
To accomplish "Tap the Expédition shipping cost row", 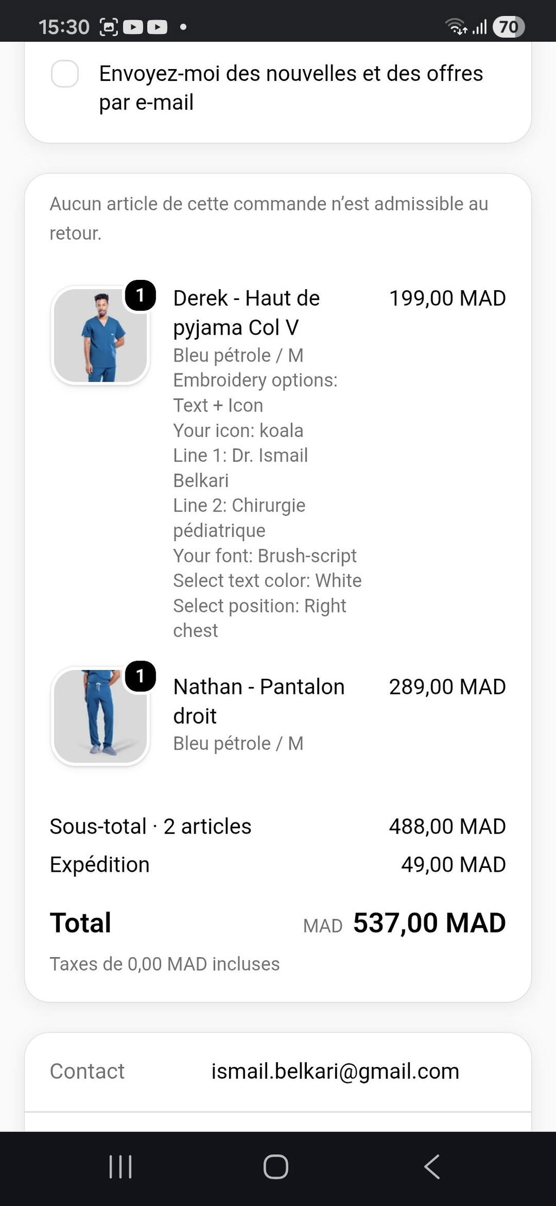I will point(277,864).
